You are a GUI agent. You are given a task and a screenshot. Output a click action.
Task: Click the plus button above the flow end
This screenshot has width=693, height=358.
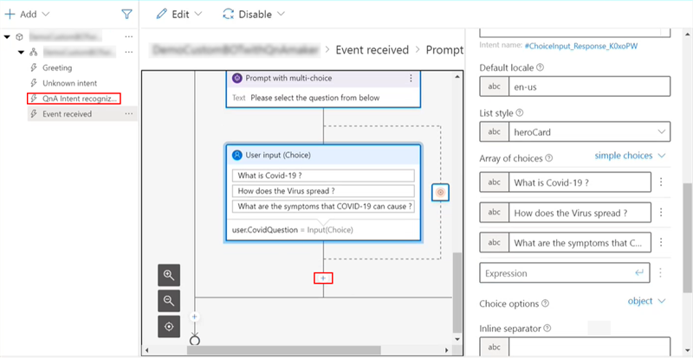click(x=195, y=316)
